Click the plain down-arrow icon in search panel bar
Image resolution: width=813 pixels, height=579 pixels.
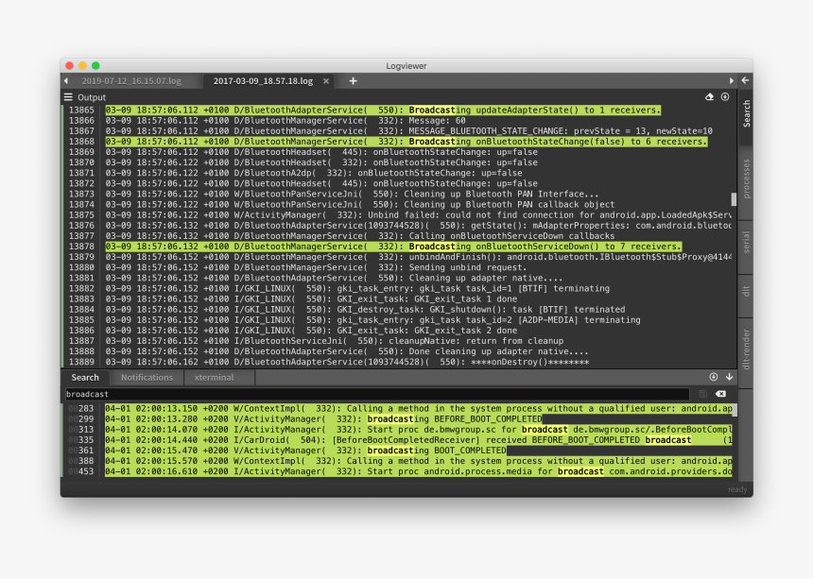[729, 377]
